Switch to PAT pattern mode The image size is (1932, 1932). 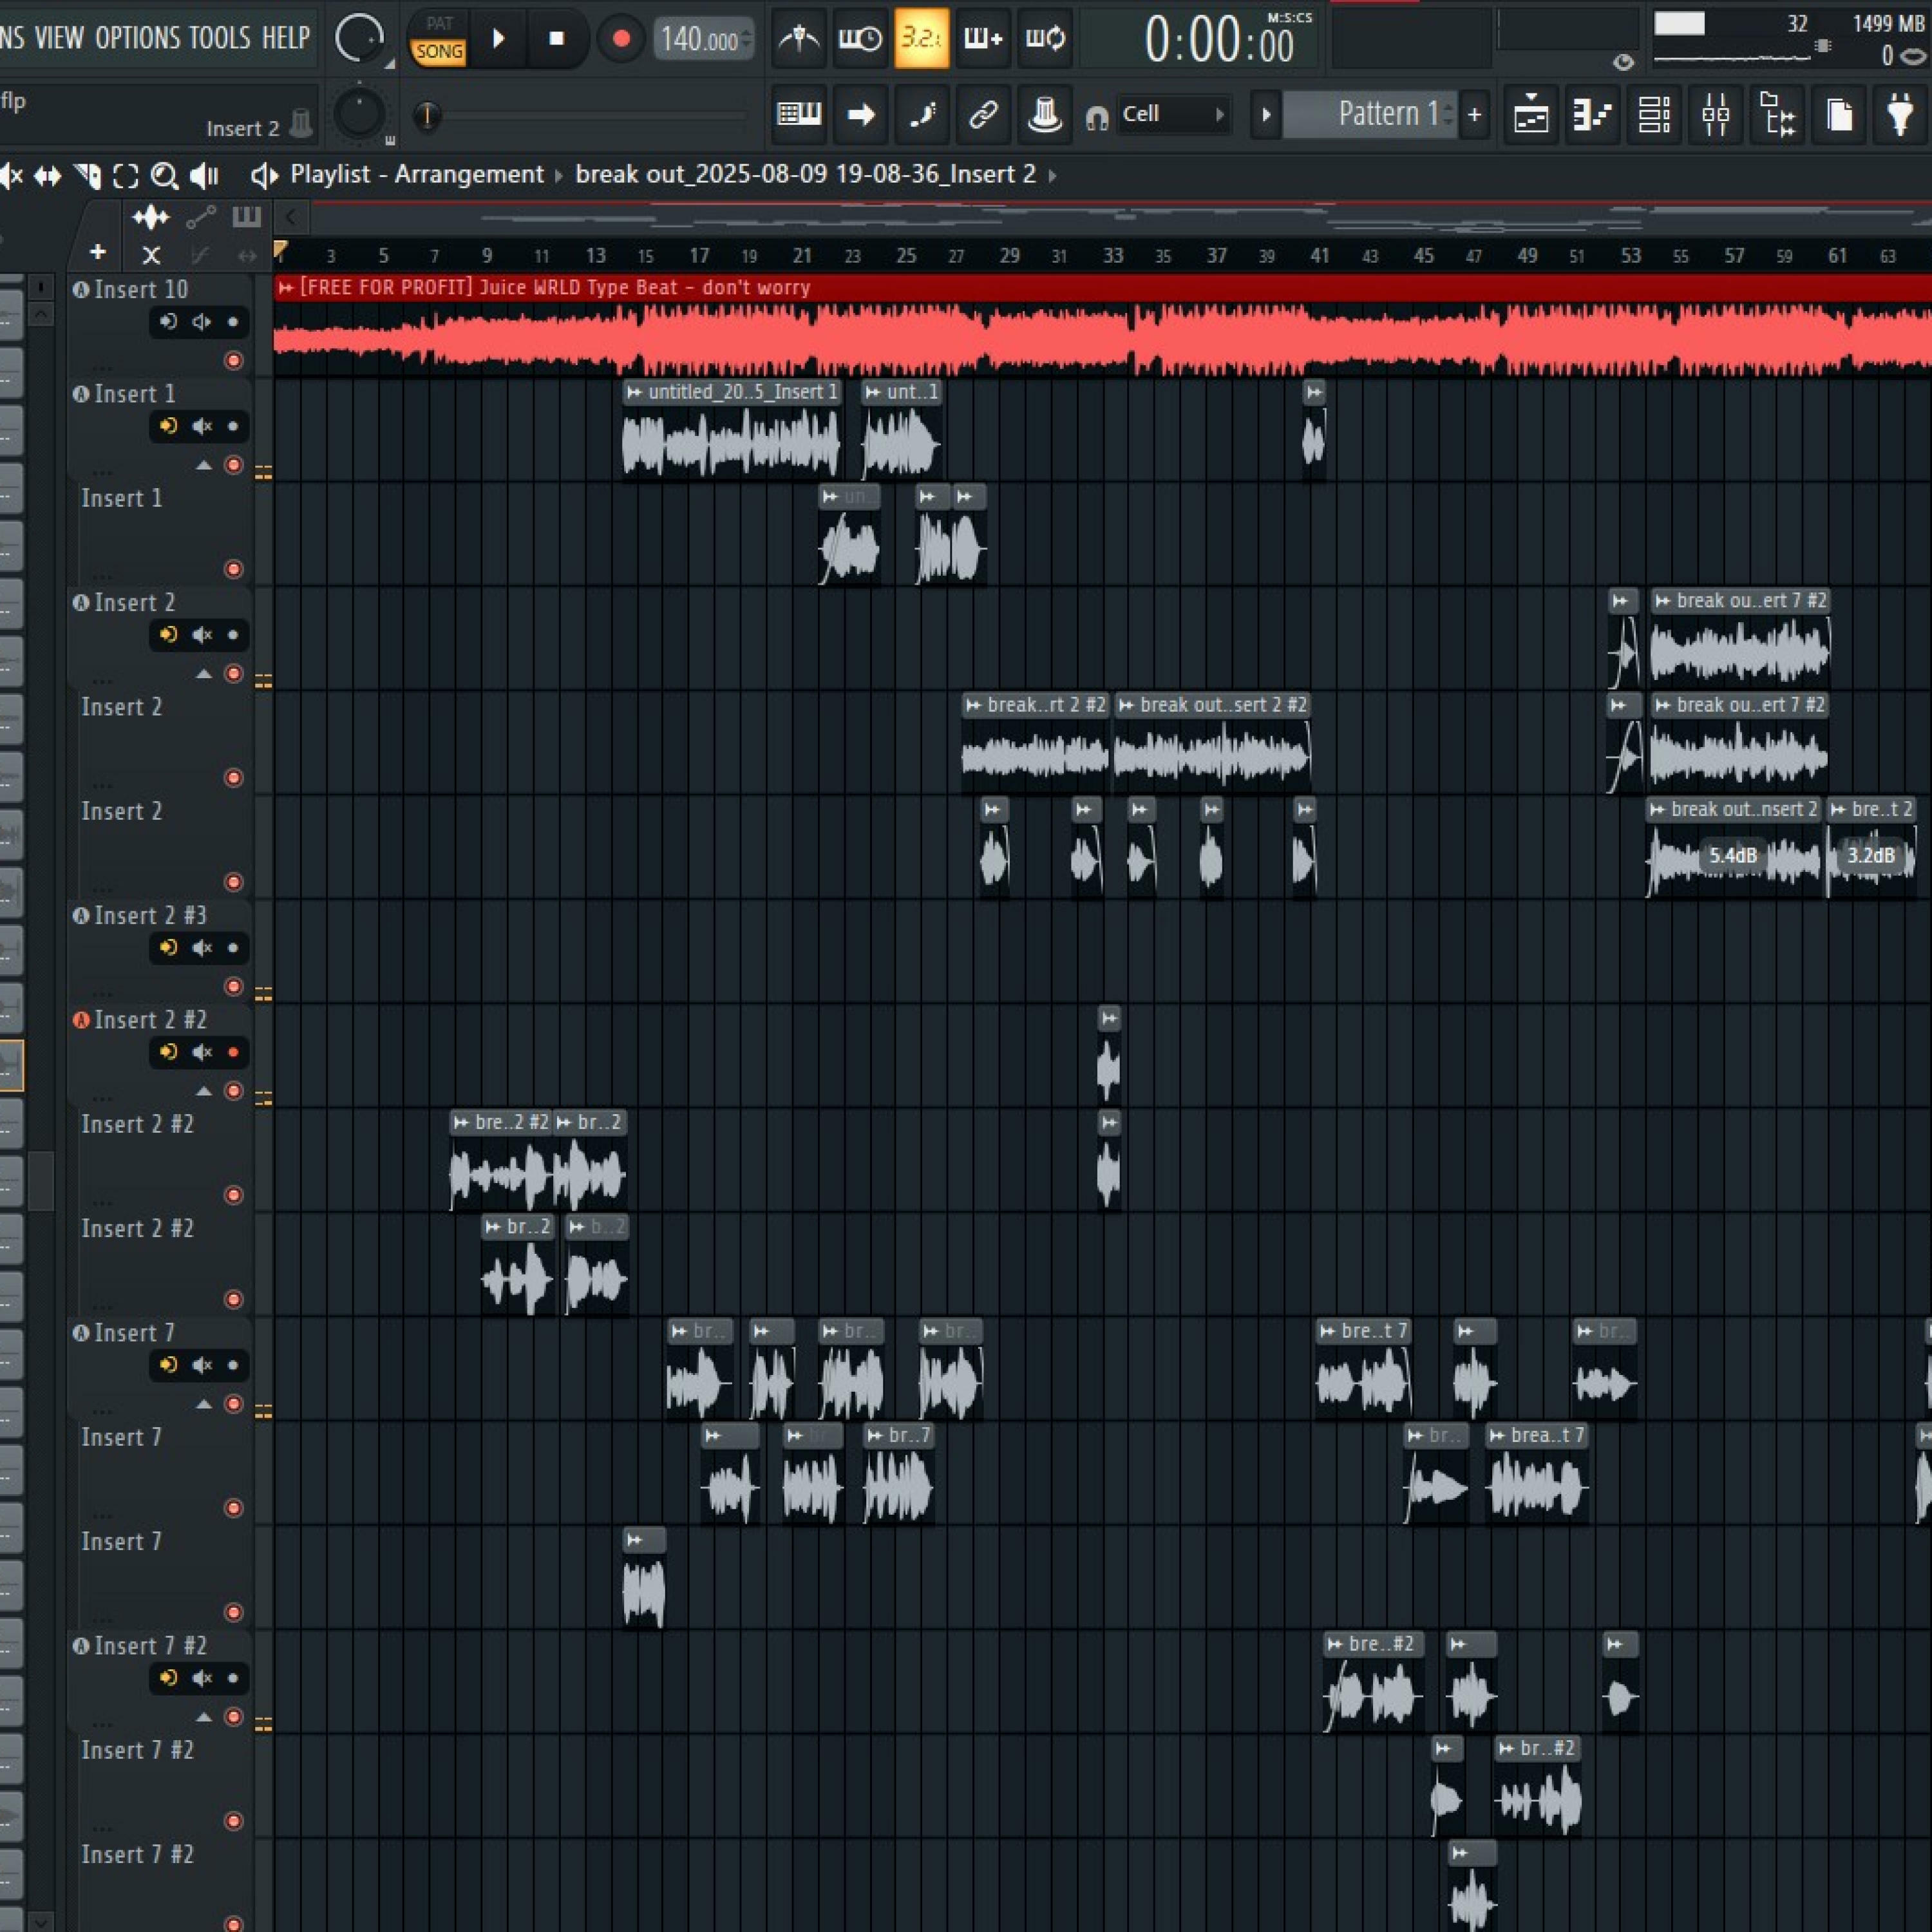pos(439,23)
